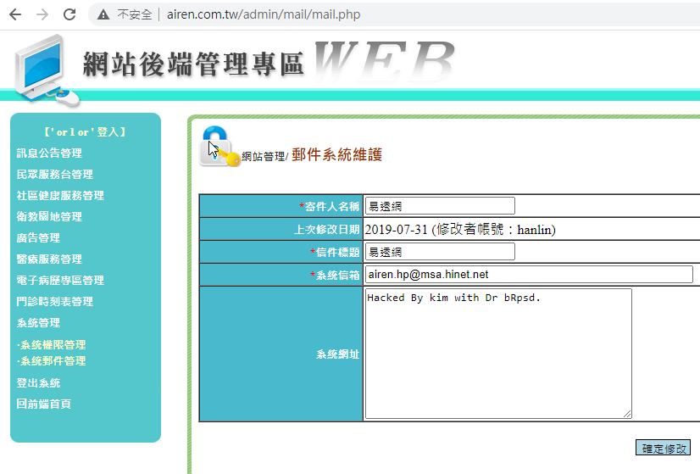700x474 pixels.
Task: Open 醫療服務管理 in sidebar
Action: pyautogui.click(x=49, y=259)
